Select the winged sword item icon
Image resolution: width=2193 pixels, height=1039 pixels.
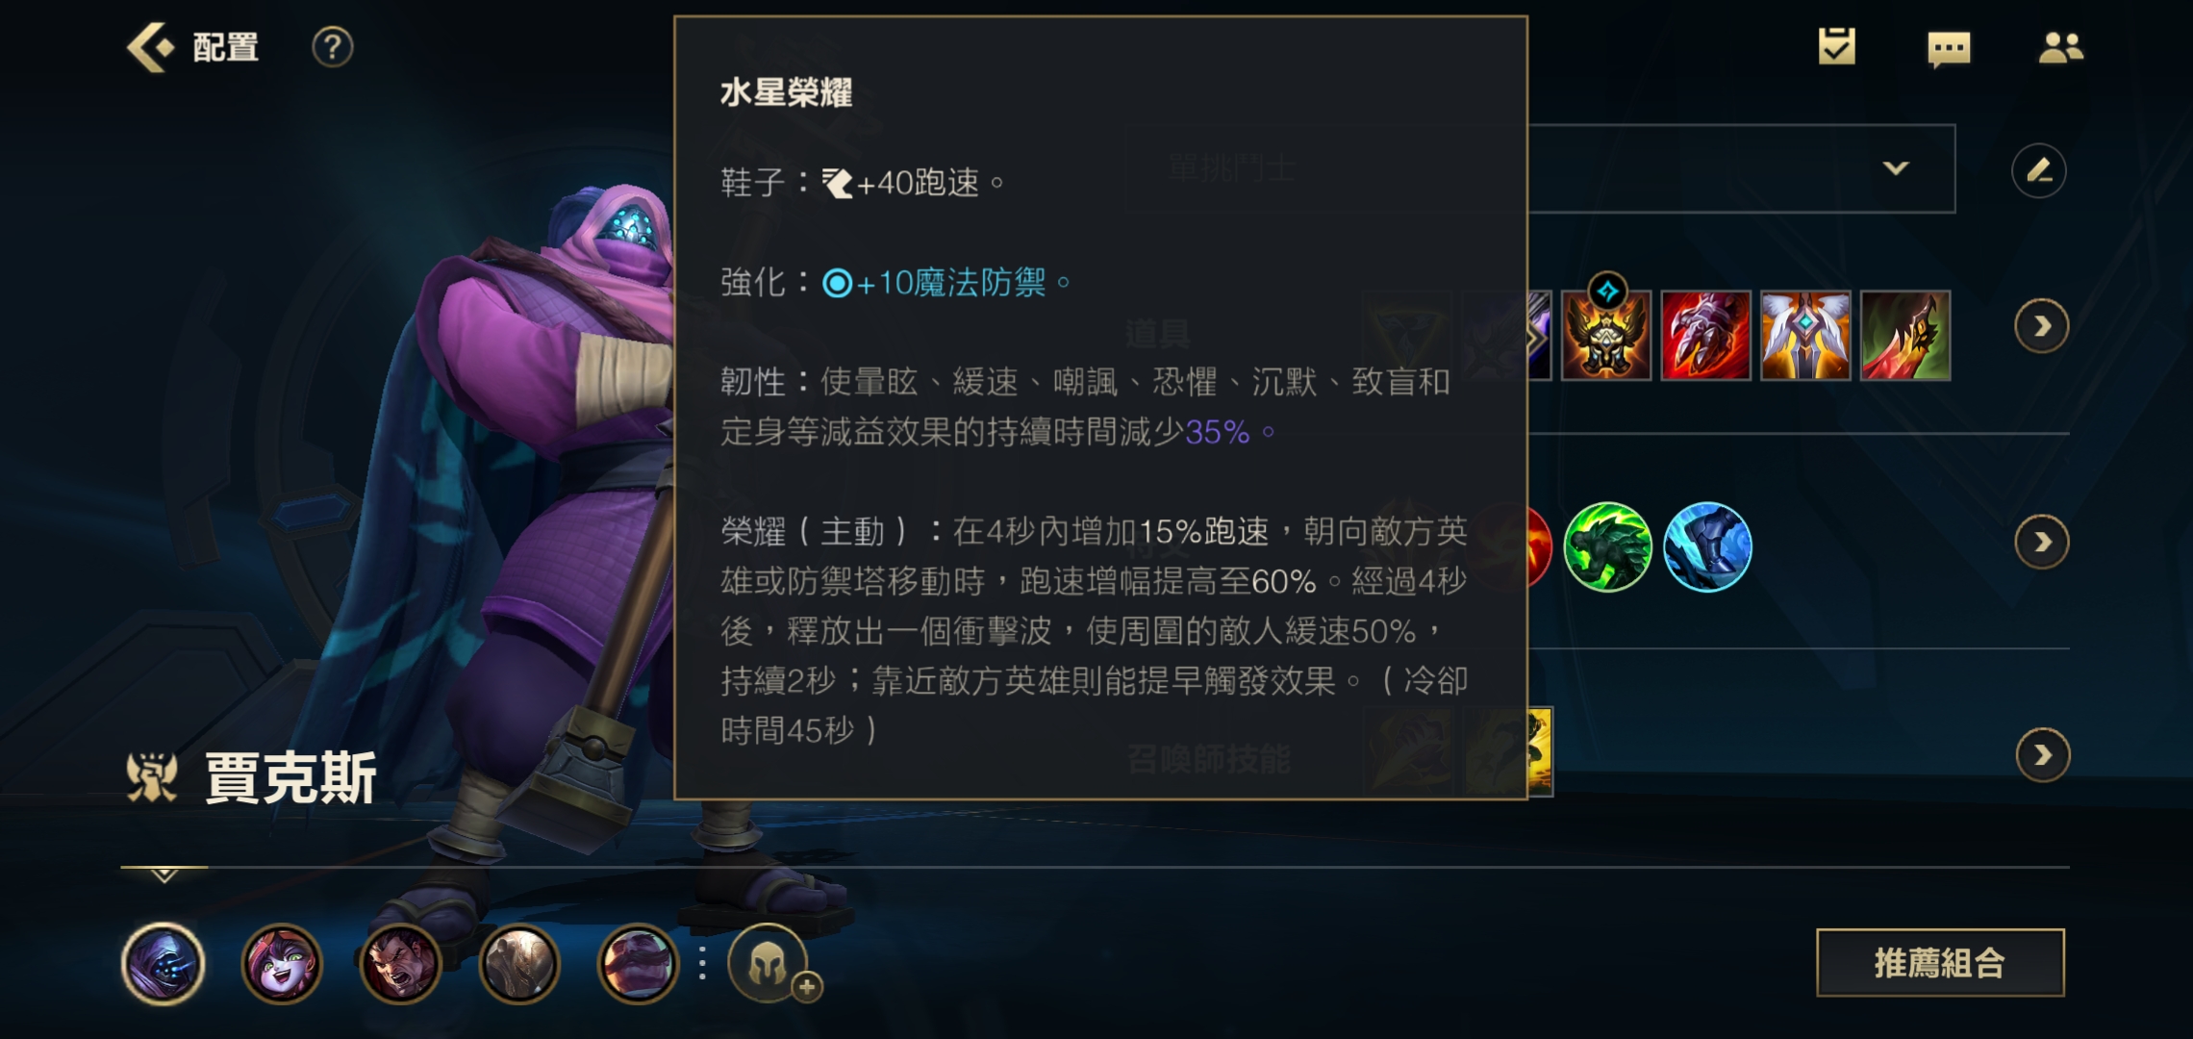[1805, 336]
